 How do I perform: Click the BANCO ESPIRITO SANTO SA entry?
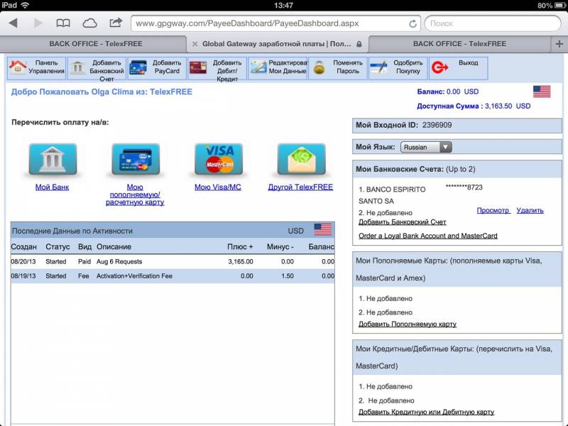(392, 195)
